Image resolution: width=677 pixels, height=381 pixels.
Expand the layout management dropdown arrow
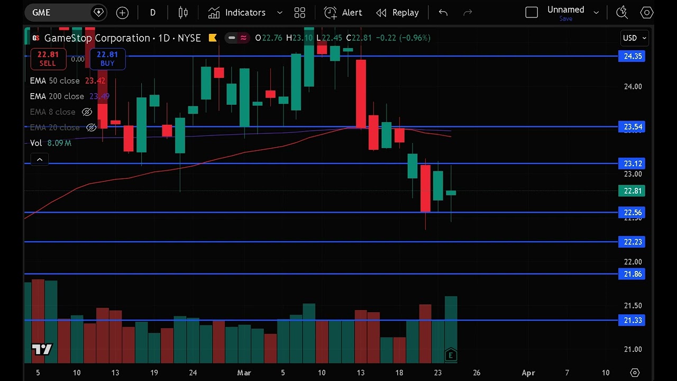pyautogui.click(x=596, y=12)
